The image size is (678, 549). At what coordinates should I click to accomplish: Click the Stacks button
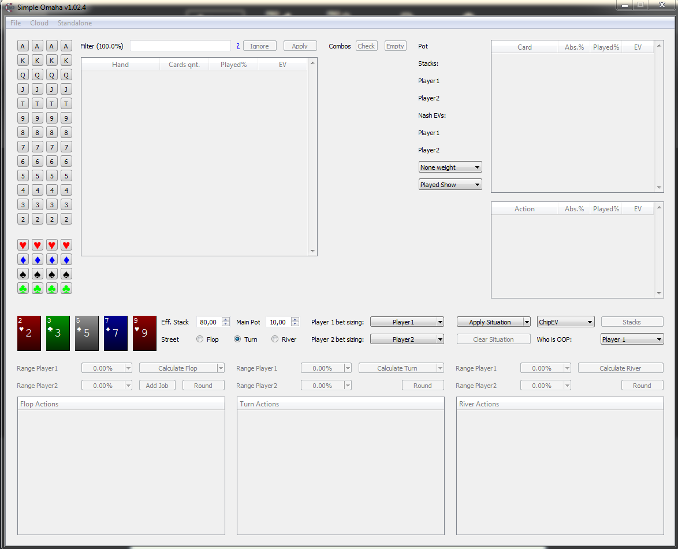click(632, 322)
